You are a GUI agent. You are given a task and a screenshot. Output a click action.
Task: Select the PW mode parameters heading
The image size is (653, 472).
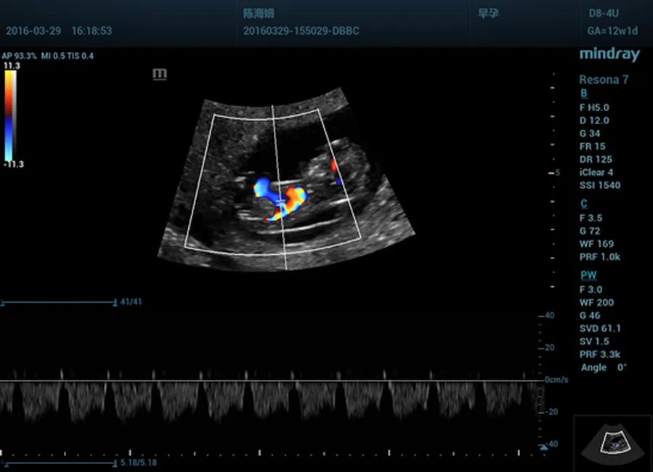click(588, 275)
